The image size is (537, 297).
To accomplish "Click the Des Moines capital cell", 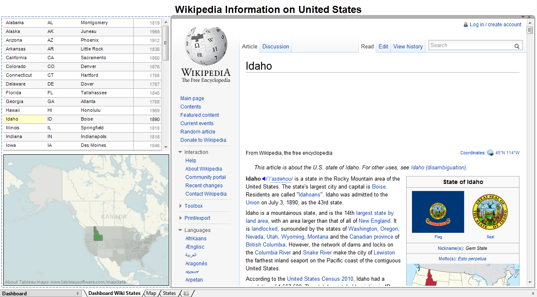I will pos(93,146).
